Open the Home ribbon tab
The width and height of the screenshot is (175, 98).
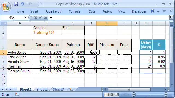click(x=20, y=11)
